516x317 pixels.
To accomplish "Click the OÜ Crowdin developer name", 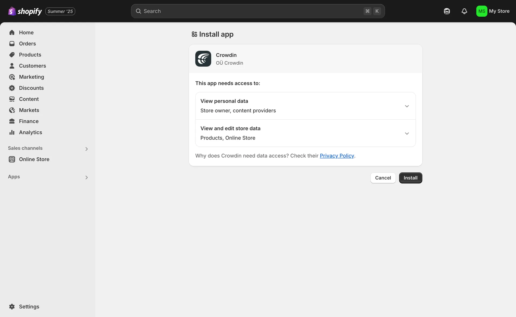I will click(x=230, y=63).
